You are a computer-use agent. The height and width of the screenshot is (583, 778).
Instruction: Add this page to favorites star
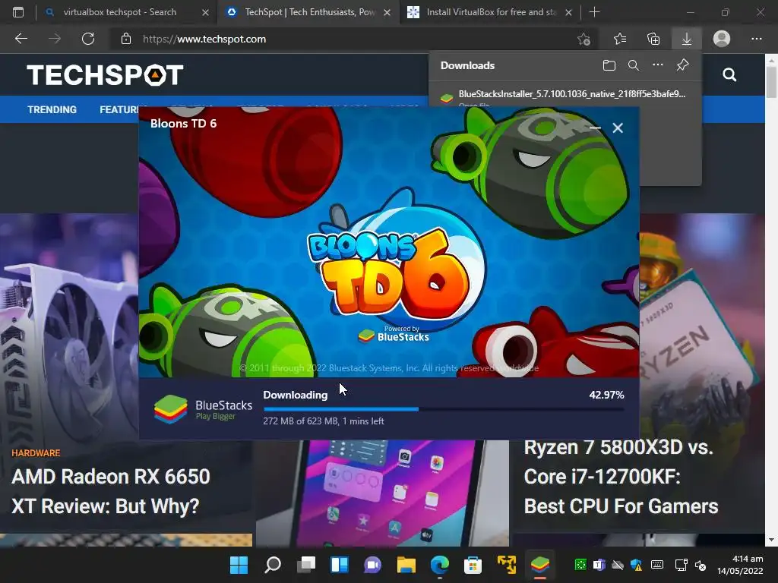[x=584, y=39]
